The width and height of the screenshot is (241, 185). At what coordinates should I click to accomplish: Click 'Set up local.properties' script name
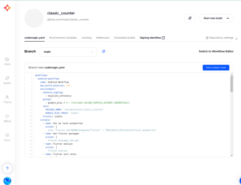68,123
